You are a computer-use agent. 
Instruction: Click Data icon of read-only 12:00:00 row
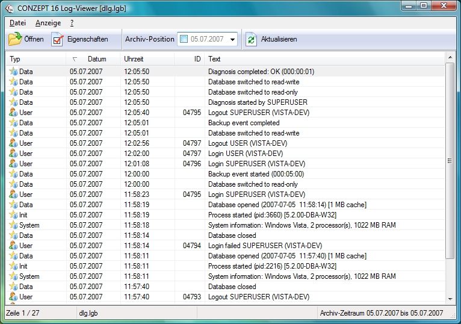tap(13, 184)
